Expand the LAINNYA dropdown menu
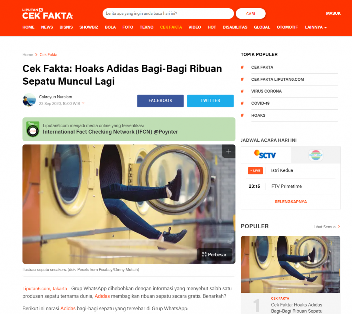Viewport: 352px width, 314px height. 316,27
